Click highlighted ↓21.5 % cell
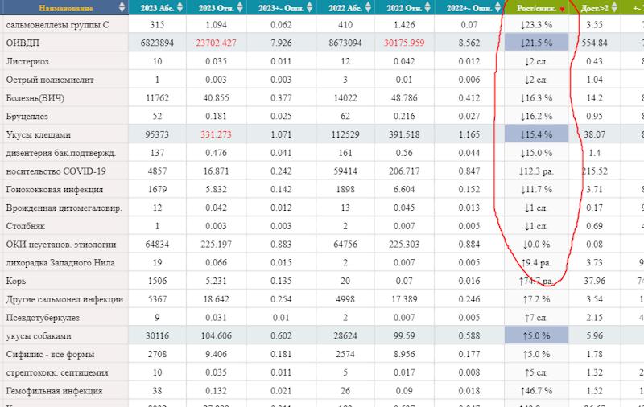This screenshot has height=407, width=644. point(536,43)
